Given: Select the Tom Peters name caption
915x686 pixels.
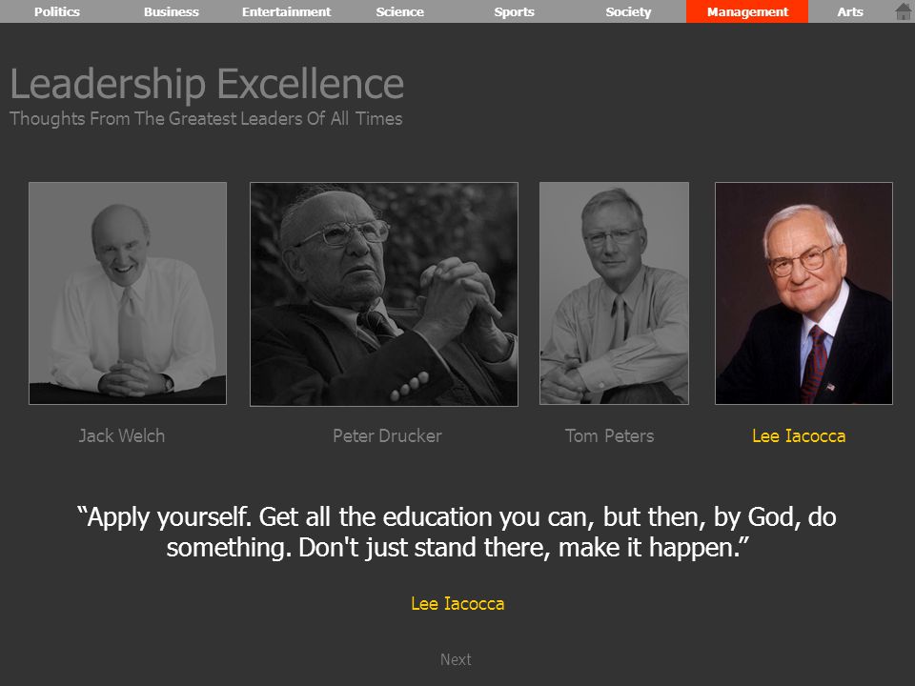Looking at the screenshot, I should (x=610, y=435).
